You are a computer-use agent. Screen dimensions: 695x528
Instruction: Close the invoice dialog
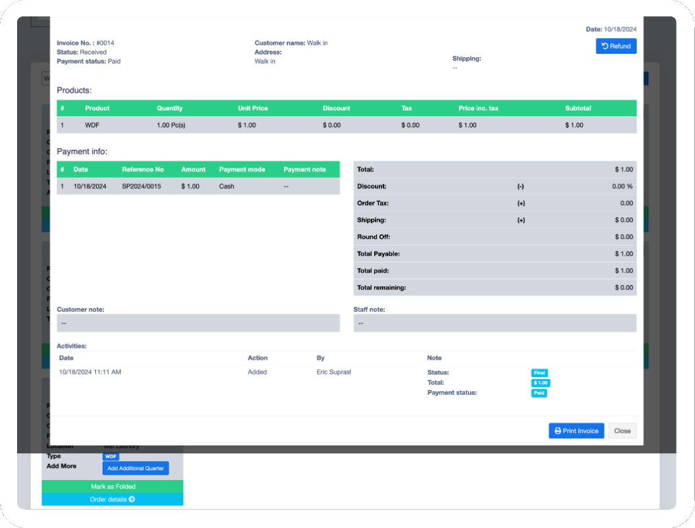coord(622,431)
